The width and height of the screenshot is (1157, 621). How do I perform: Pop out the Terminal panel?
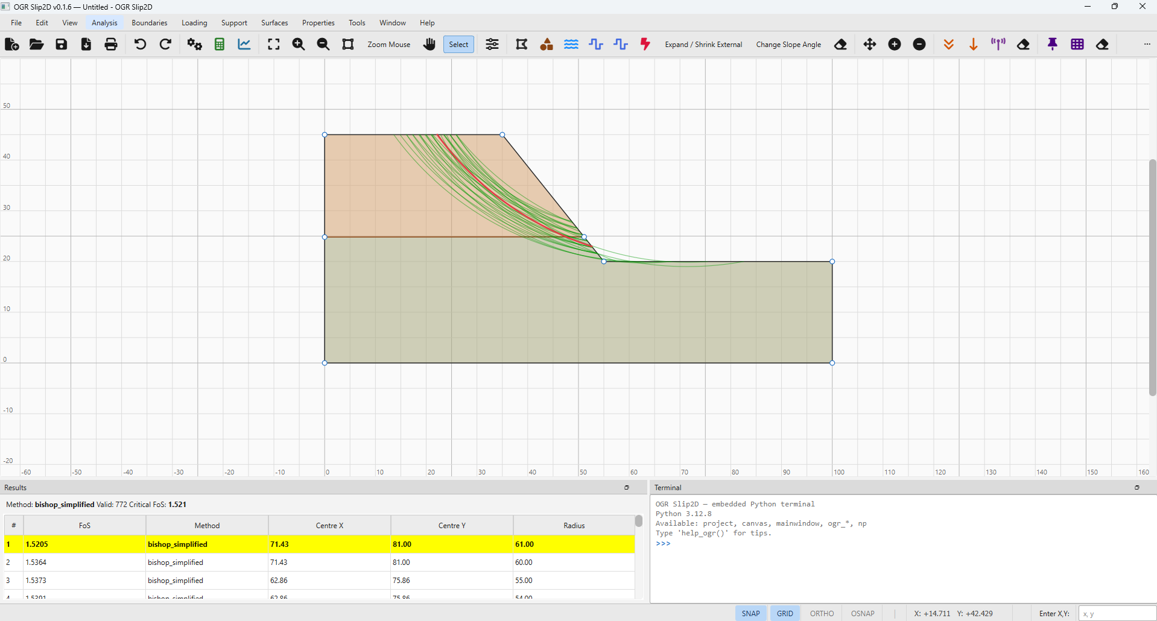pos(1138,487)
